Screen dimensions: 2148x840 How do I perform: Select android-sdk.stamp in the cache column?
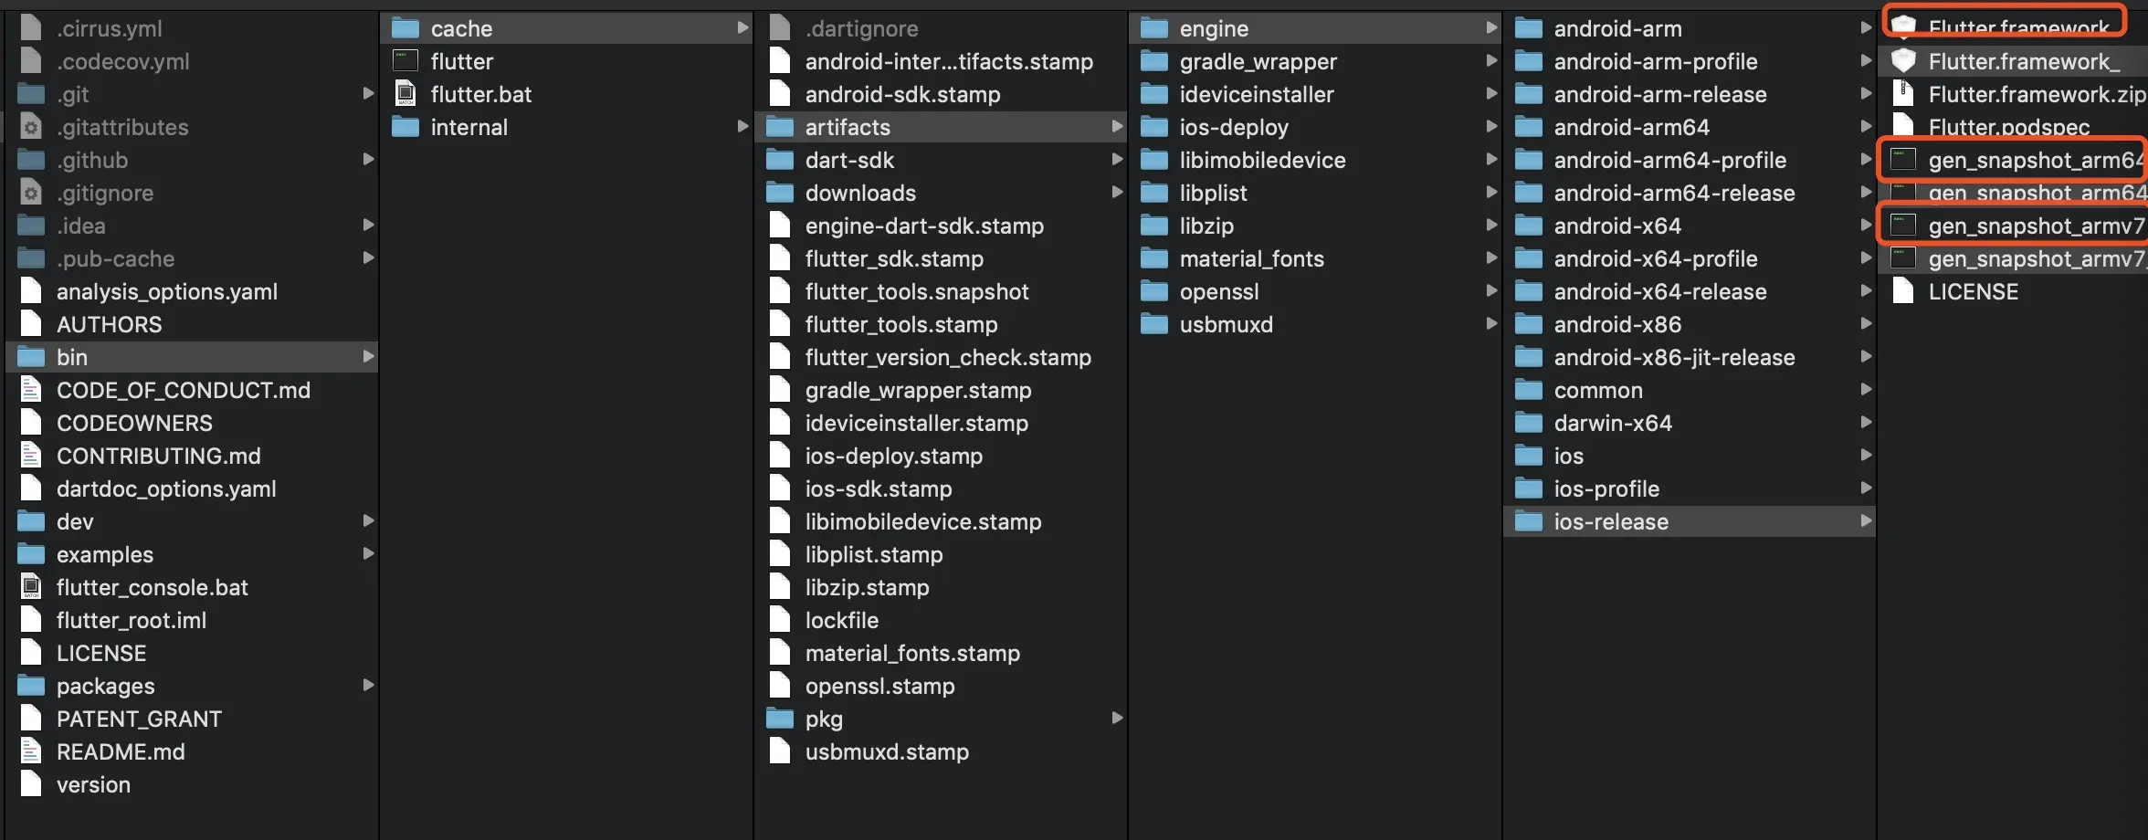(x=941, y=94)
